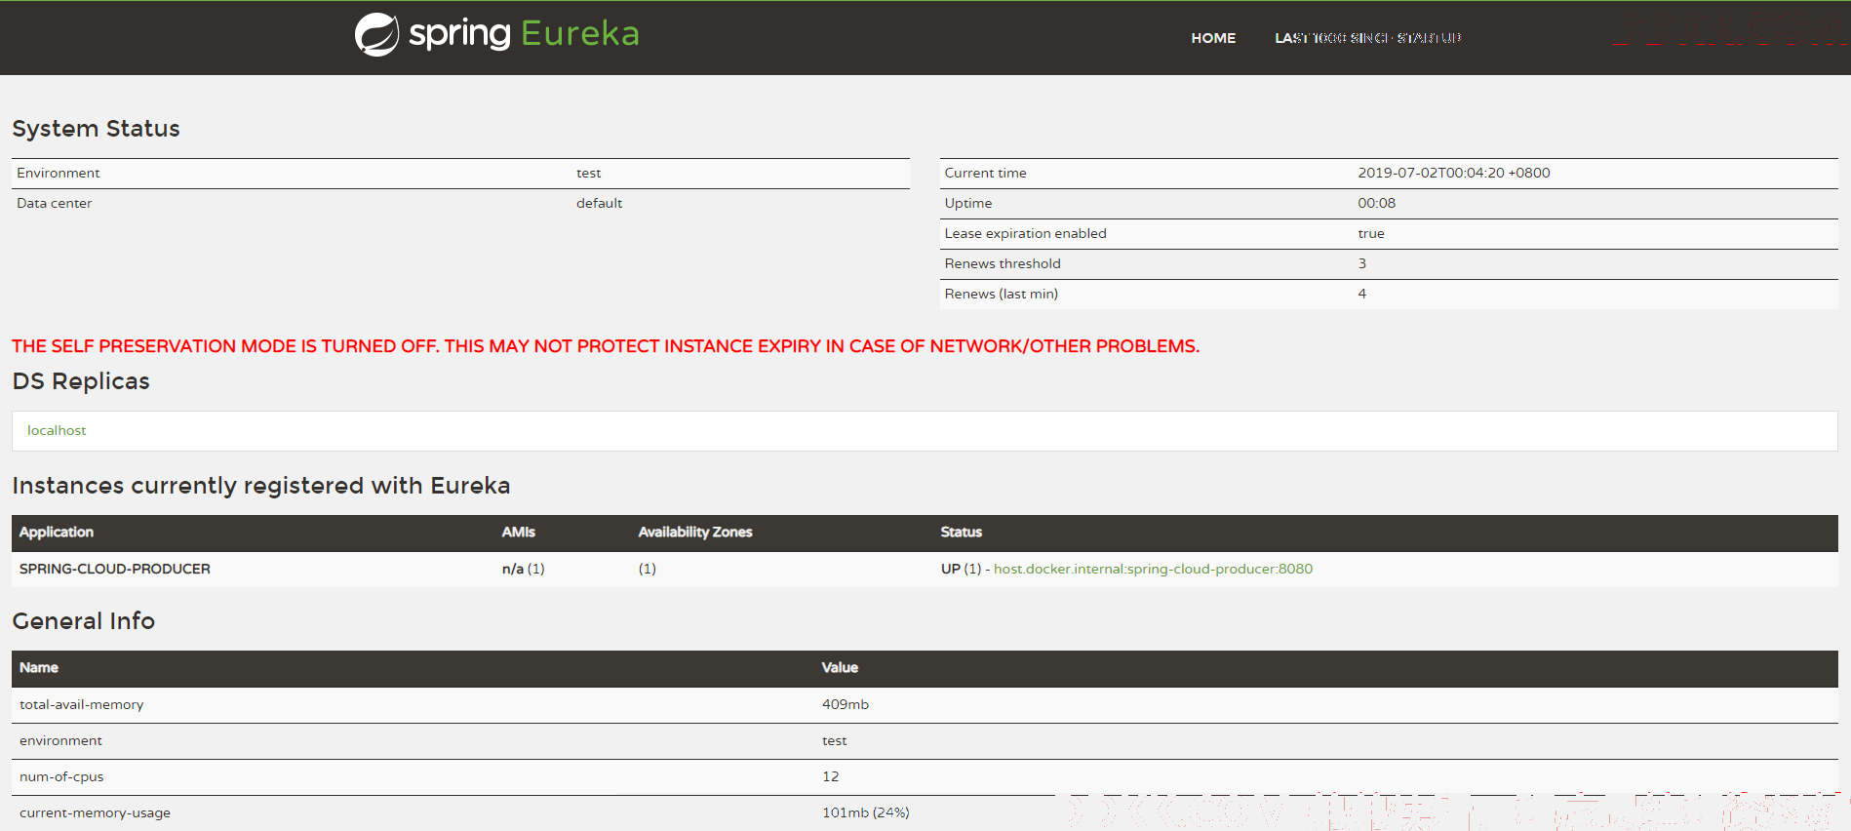Select the Lease expiration enabled label
This screenshot has height=831, width=1851.
pos(1026,233)
